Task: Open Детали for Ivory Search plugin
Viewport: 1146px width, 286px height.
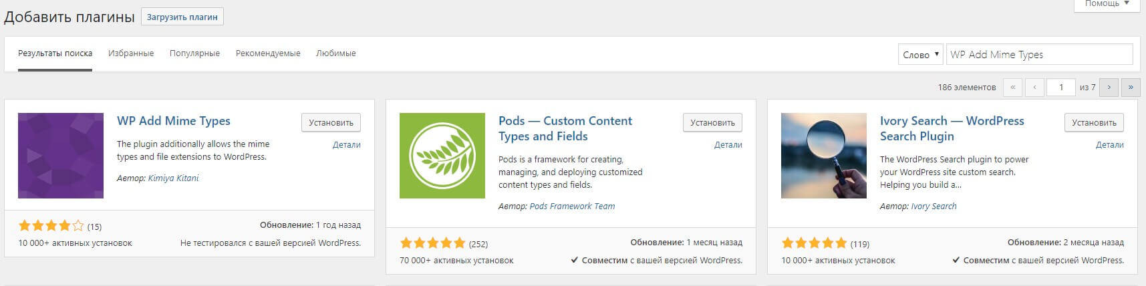Action: pyautogui.click(x=1110, y=145)
